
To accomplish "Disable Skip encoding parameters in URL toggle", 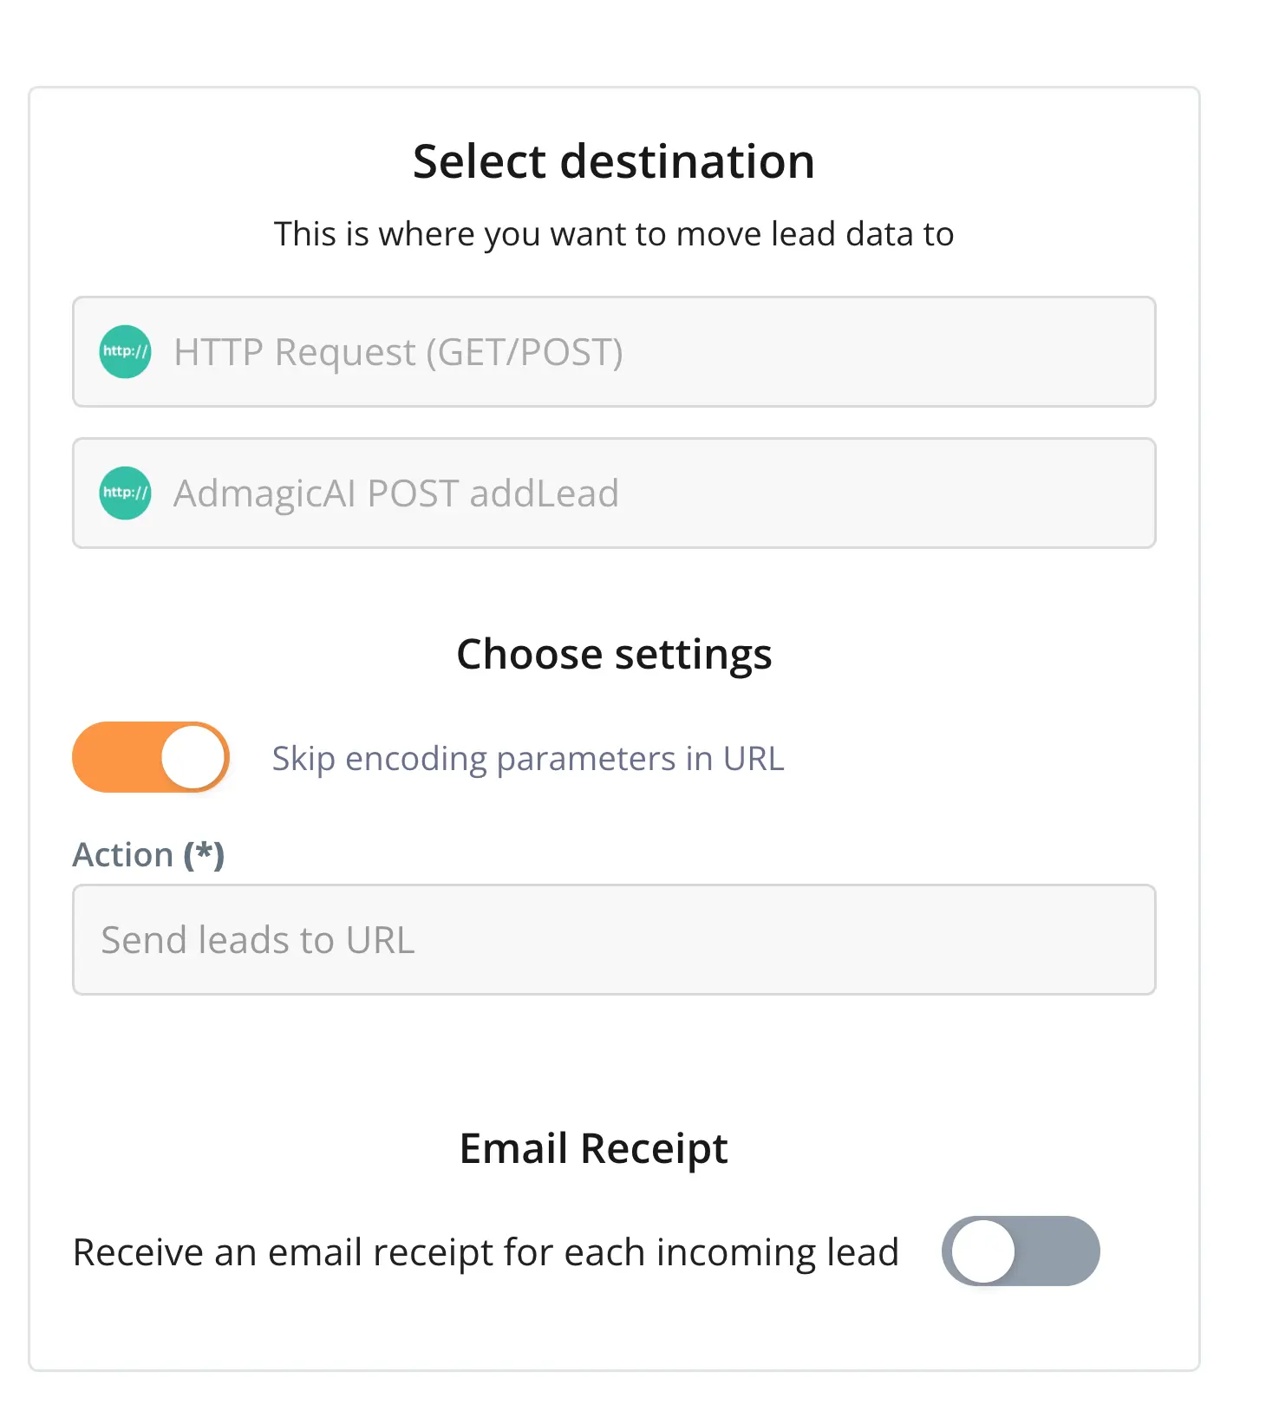I will pos(151,757).
